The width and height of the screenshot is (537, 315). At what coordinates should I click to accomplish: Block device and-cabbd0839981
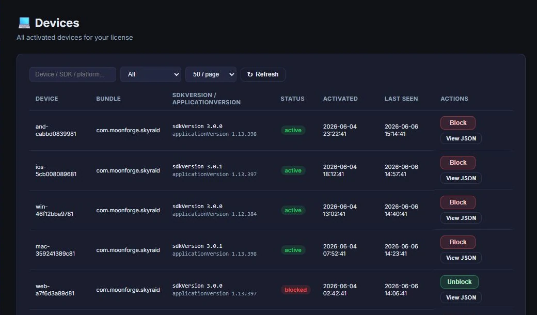point(458,123)
